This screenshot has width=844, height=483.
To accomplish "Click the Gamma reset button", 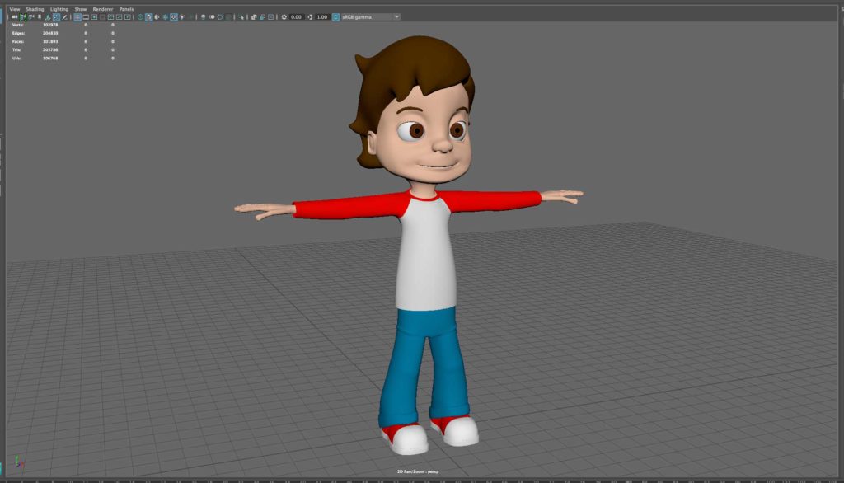I will coord(310,16).
